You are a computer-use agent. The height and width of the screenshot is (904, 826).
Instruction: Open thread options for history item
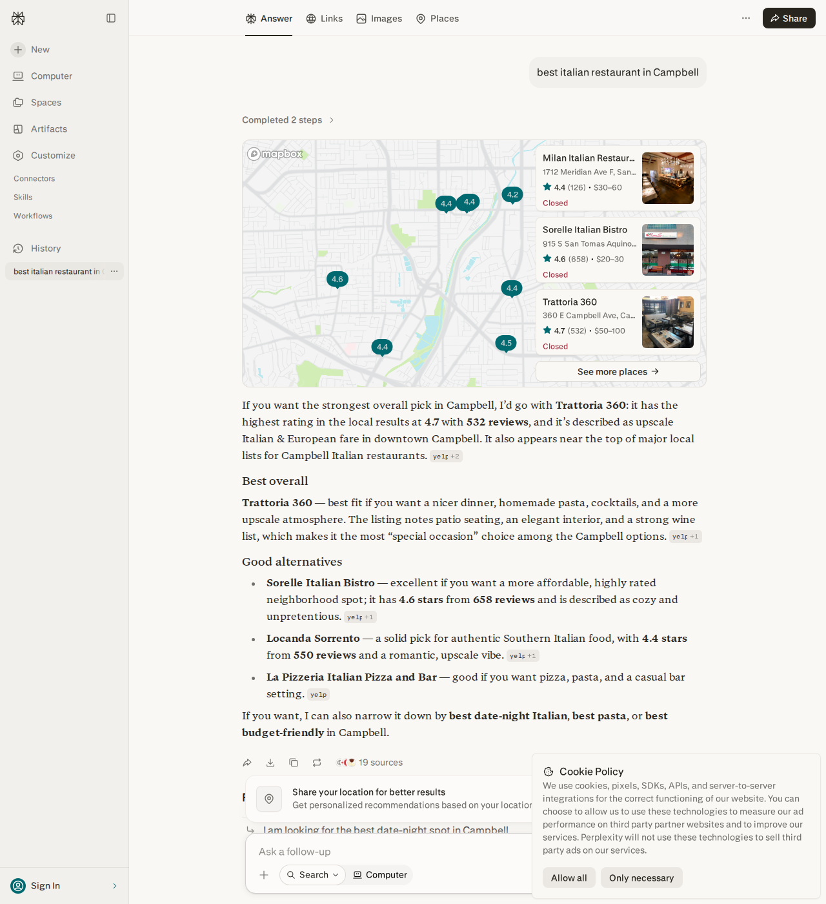point(114,271)
